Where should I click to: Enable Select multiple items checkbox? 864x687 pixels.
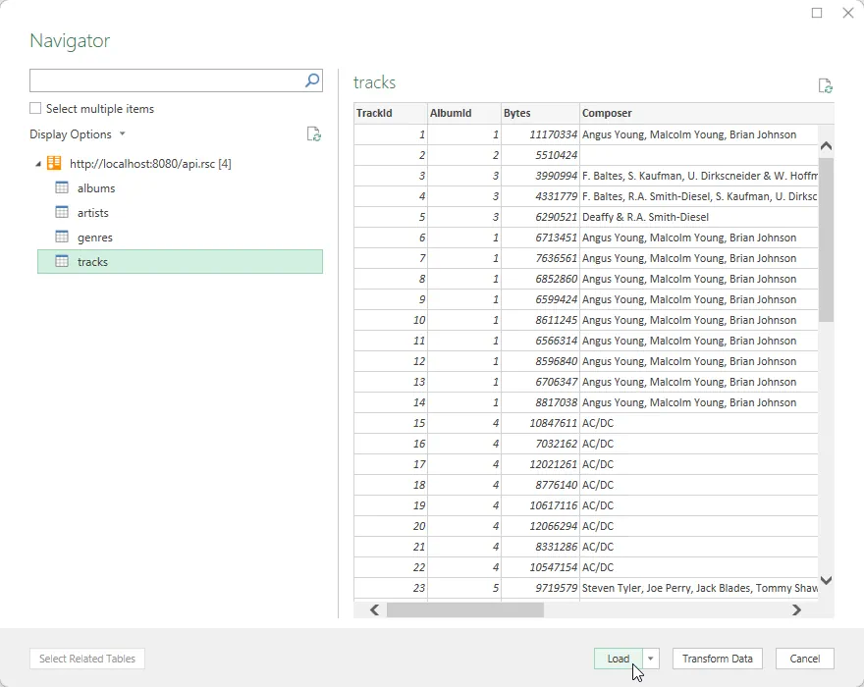click(36, 109)
